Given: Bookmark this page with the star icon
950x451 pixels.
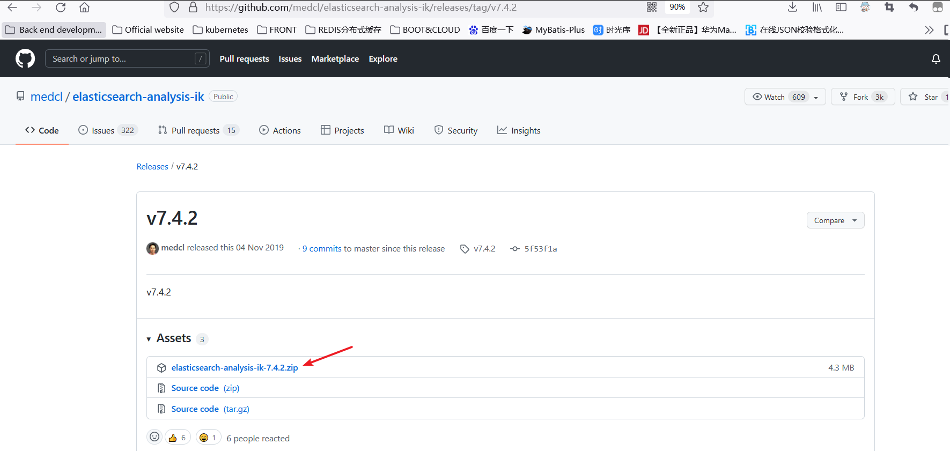Looking at the screenshot, I should coord(703,7).
